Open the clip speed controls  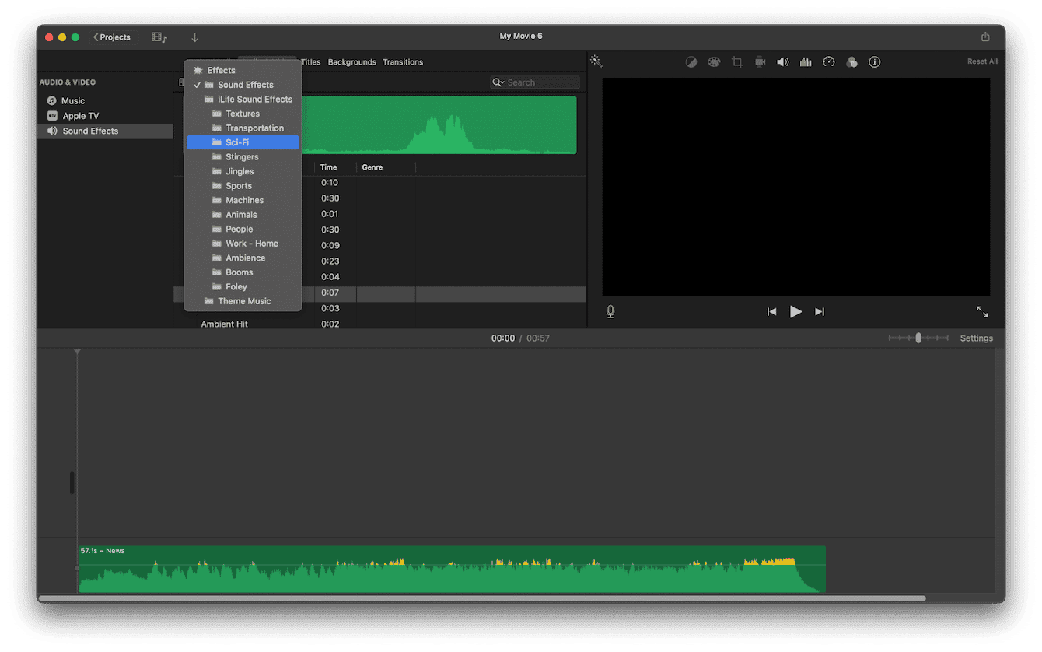[829, 61]
